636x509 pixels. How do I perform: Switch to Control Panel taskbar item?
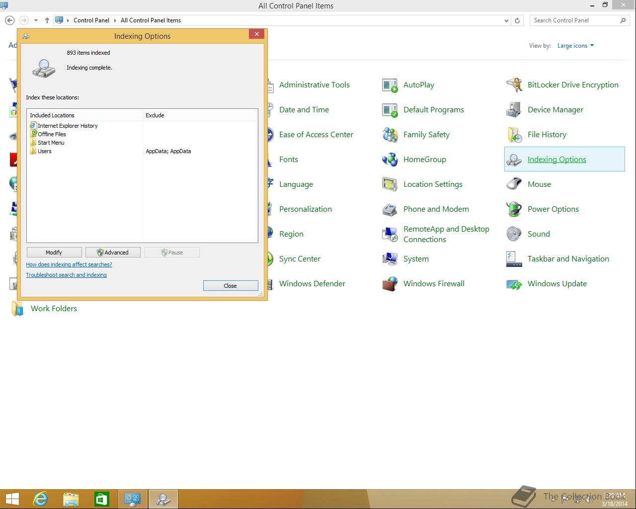click(133, 499)
